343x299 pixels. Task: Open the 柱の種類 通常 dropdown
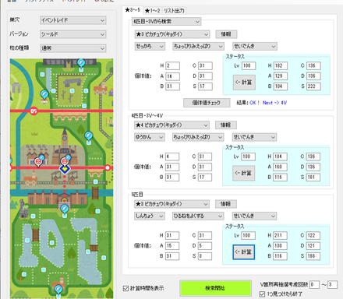coord(73,48)
